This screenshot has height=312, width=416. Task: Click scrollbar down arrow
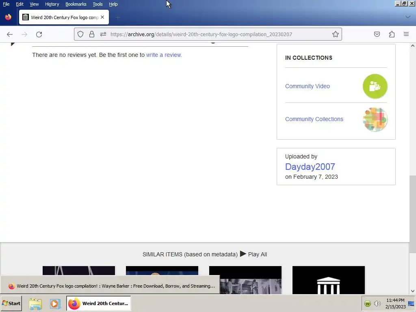click(413, 291)
